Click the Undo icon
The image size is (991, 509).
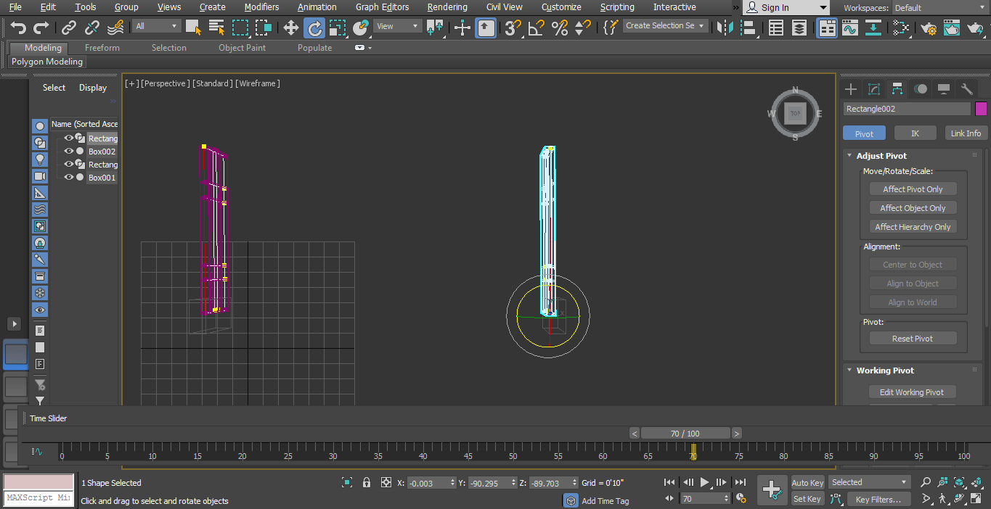(17, 28)
